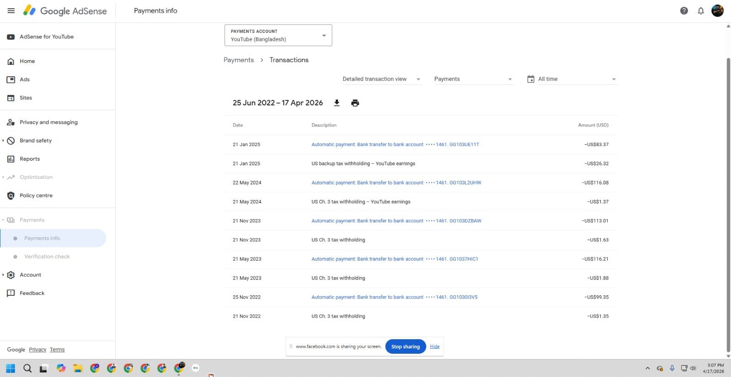
Task: Click the Brand safety blocked-circle icon
Action: [x=11, y=141]
